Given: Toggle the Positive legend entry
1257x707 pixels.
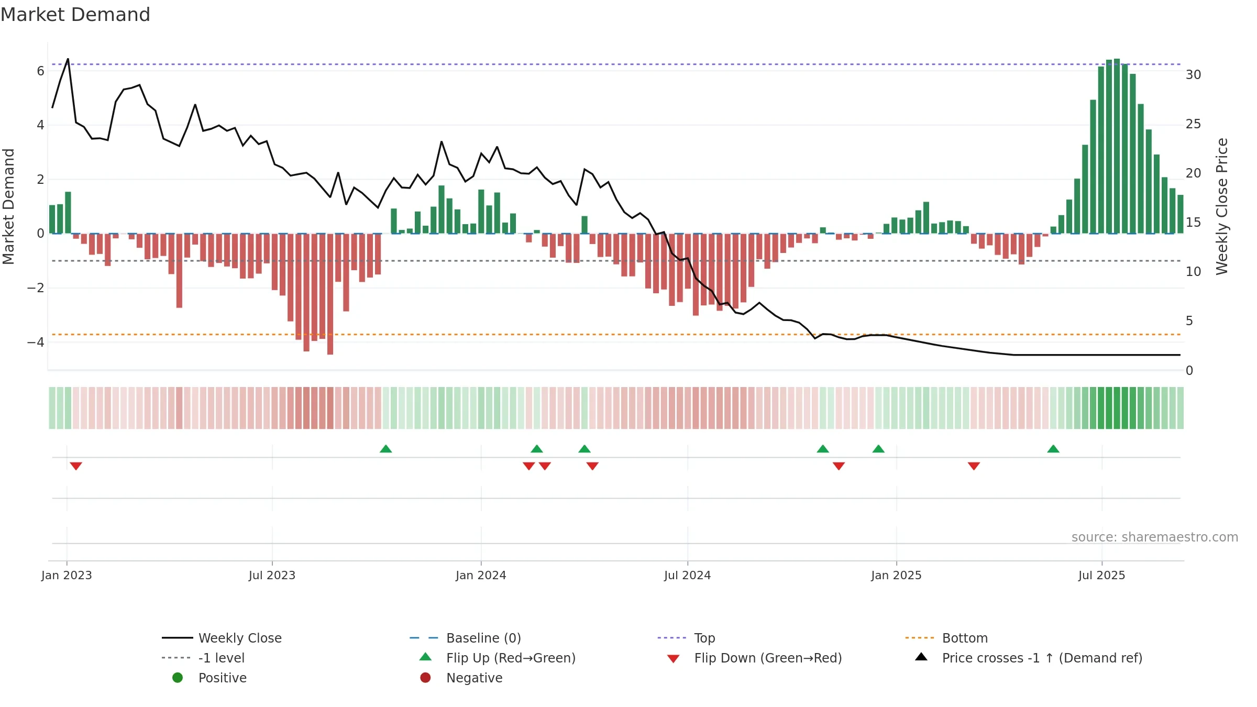Looking at the screenshot, I should (x=210, y=678).
